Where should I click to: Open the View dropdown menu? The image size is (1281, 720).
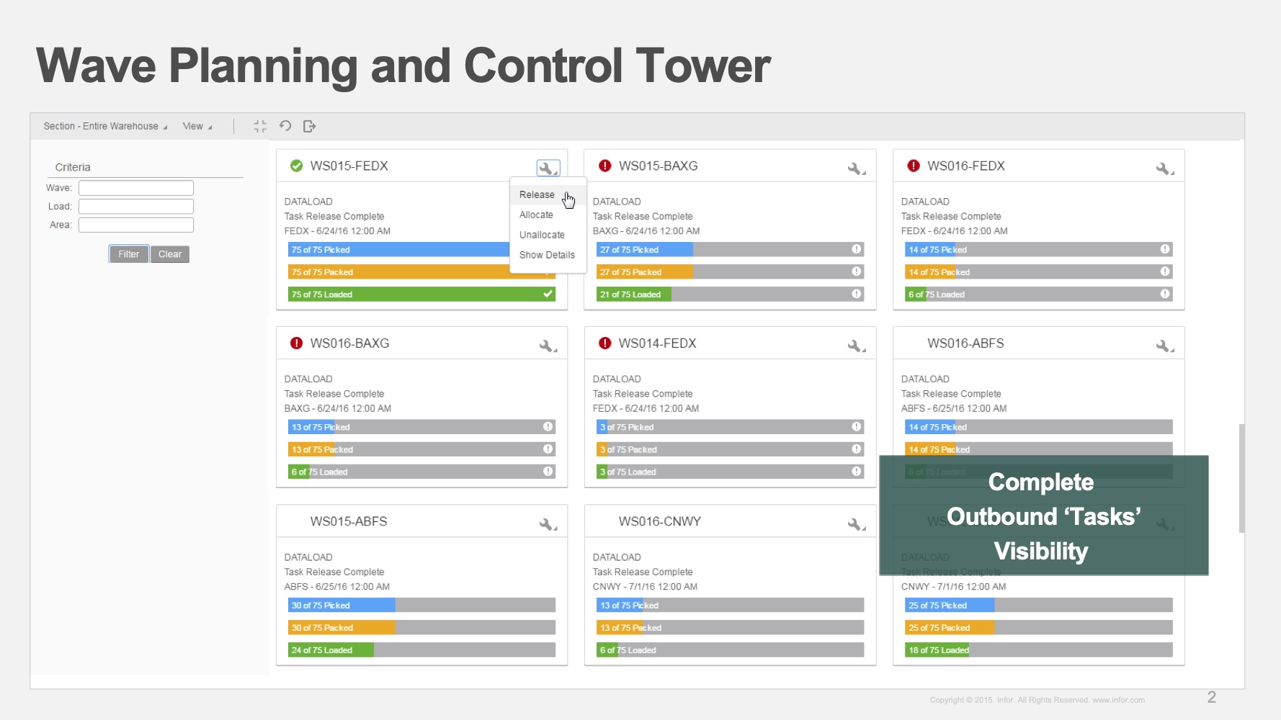tap(197, 127)
